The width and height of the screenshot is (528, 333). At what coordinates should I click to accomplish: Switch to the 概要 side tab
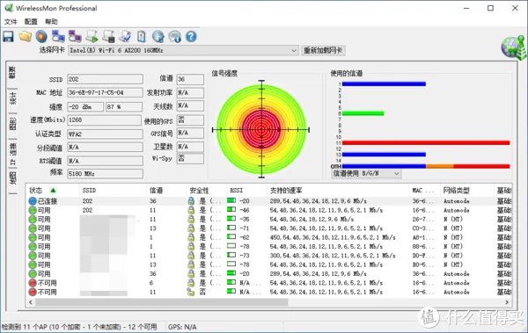click(13, 73)
